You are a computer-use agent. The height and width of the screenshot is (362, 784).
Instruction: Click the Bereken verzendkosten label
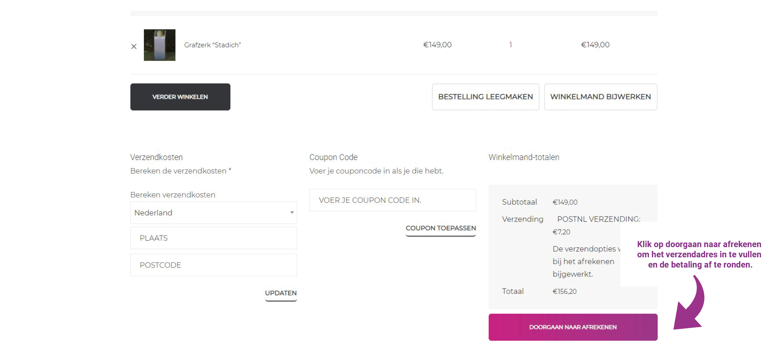(x=173, y=195)
